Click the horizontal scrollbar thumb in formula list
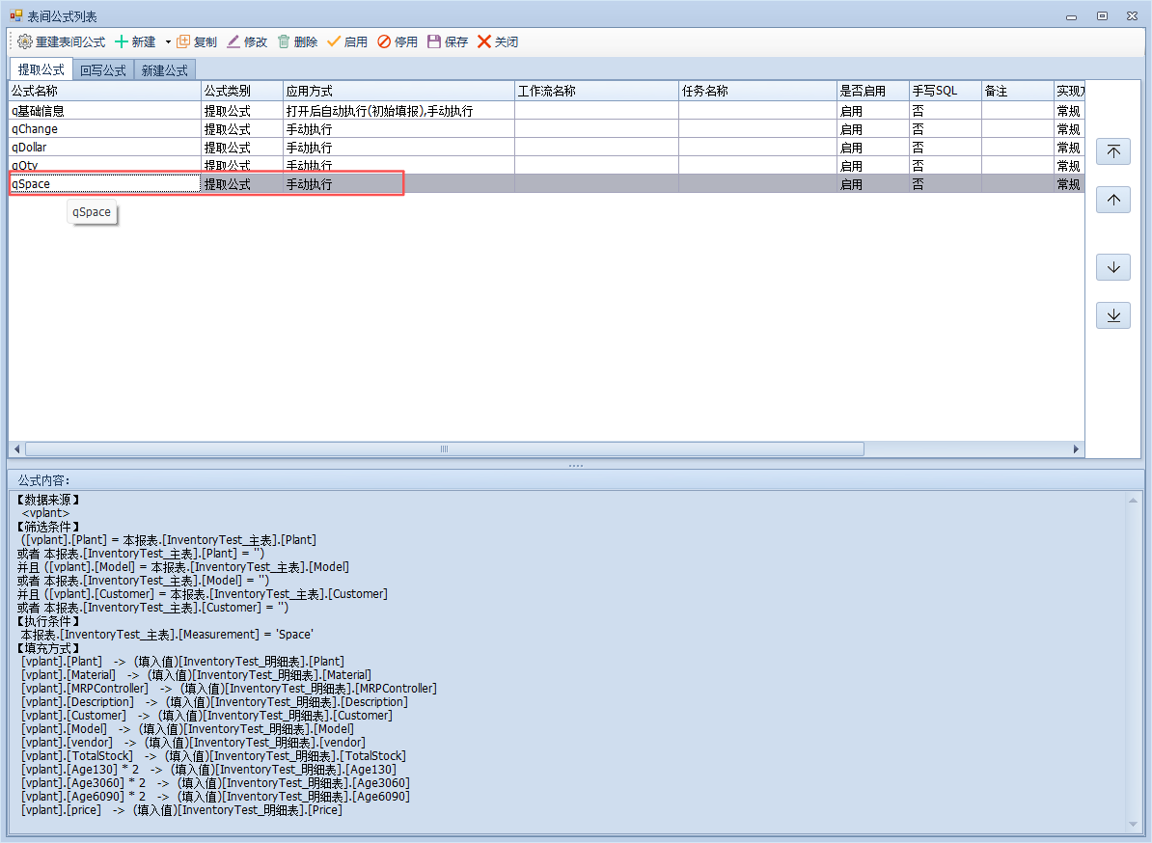Viewport: 1152px width, 843px height. pyautogui.click(x=445, y=449)
